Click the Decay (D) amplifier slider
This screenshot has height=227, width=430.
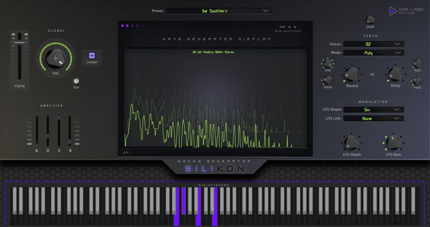(48, 135)
